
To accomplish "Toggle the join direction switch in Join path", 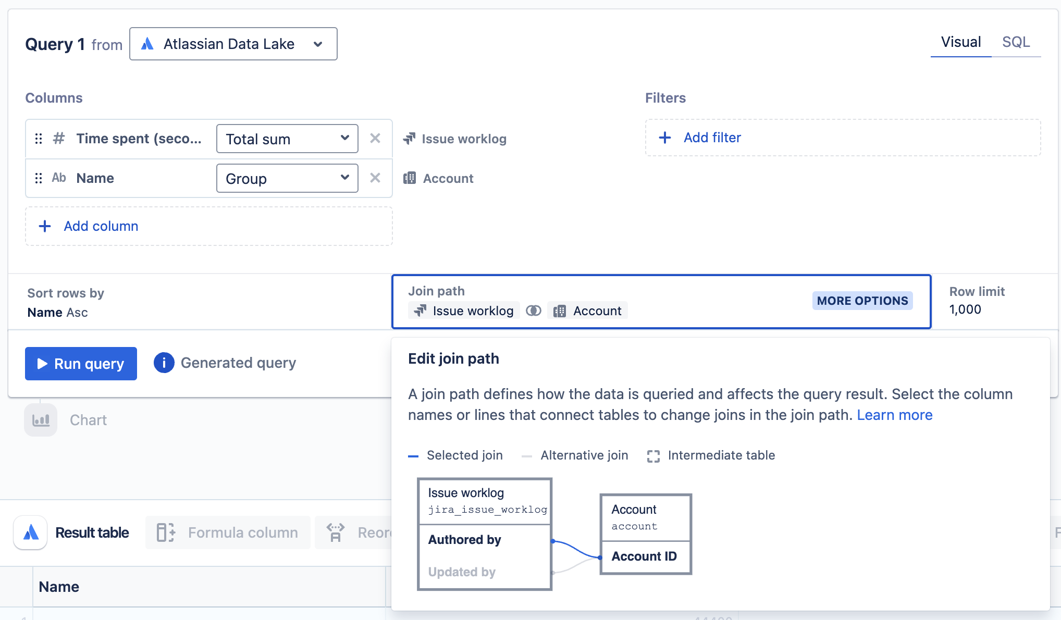I will (534, 310).
